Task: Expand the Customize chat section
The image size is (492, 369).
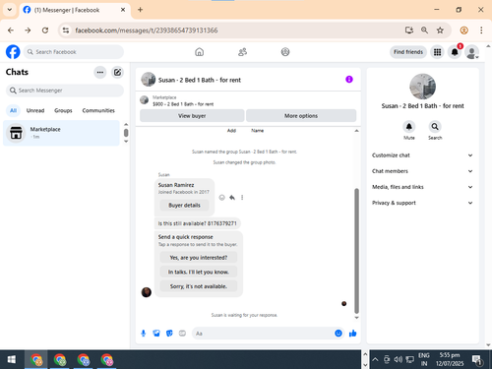Action: tap(422, 155)
